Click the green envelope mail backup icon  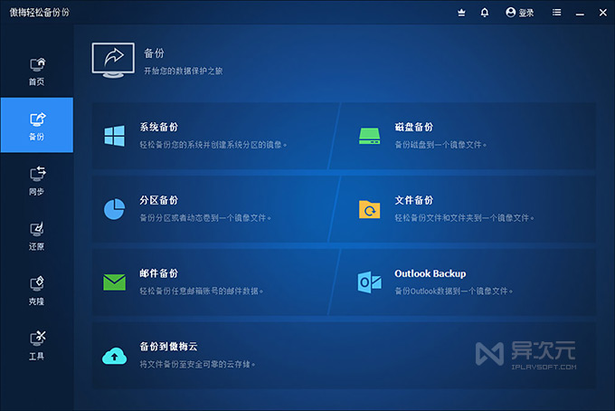click(x=115, y=282)
